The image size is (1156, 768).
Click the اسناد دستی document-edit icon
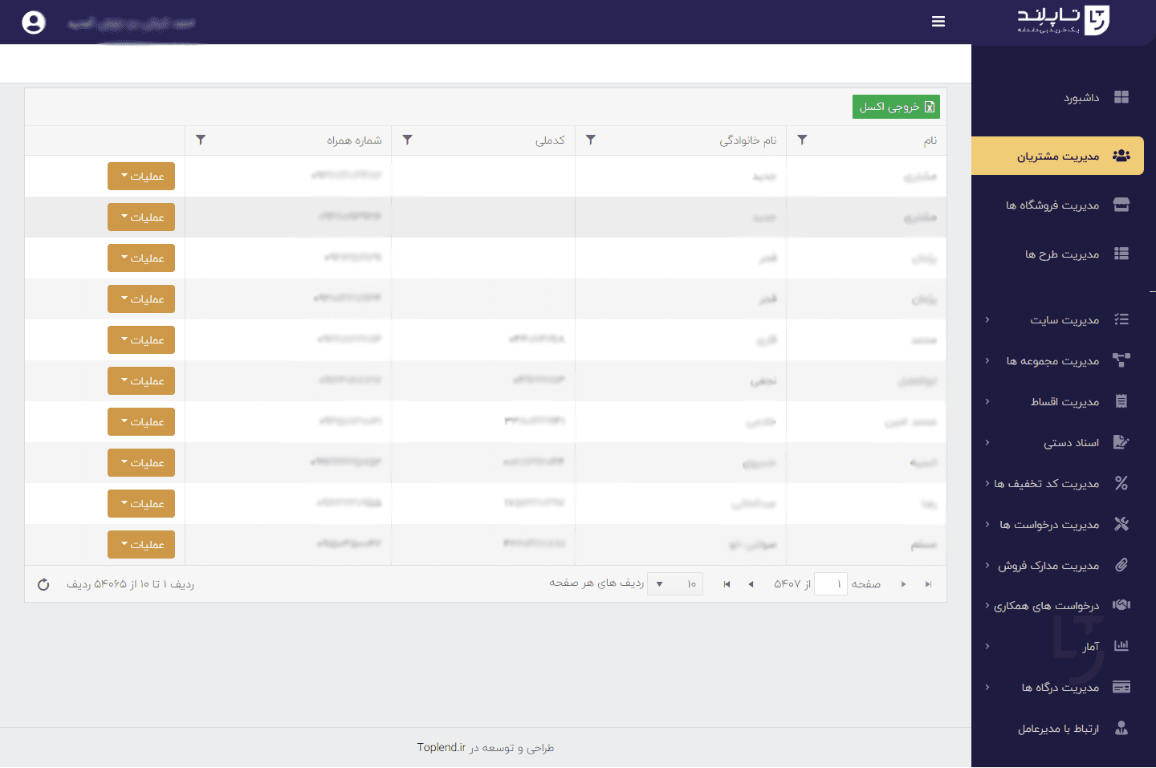(x=1121, y=442)
